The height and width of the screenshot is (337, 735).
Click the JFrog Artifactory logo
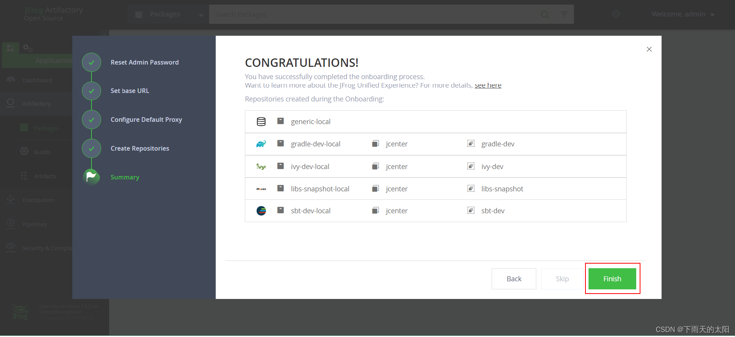pyautogui.click(x=53, y=13)
